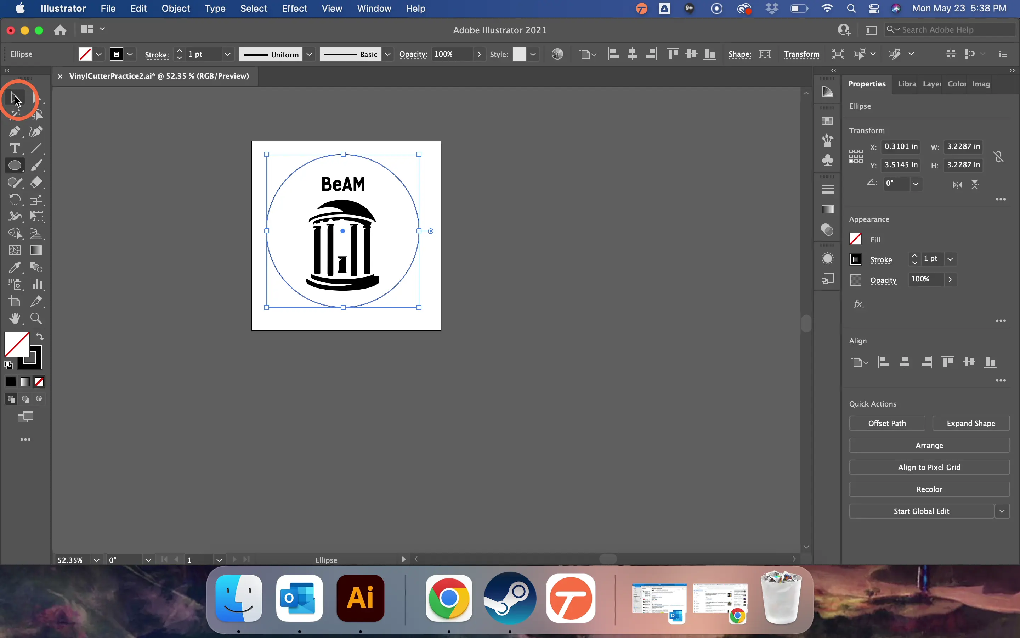The image size is (1020, 638).
Task: Click the Home icon in the title bar
Action: [x=60, y=30]
